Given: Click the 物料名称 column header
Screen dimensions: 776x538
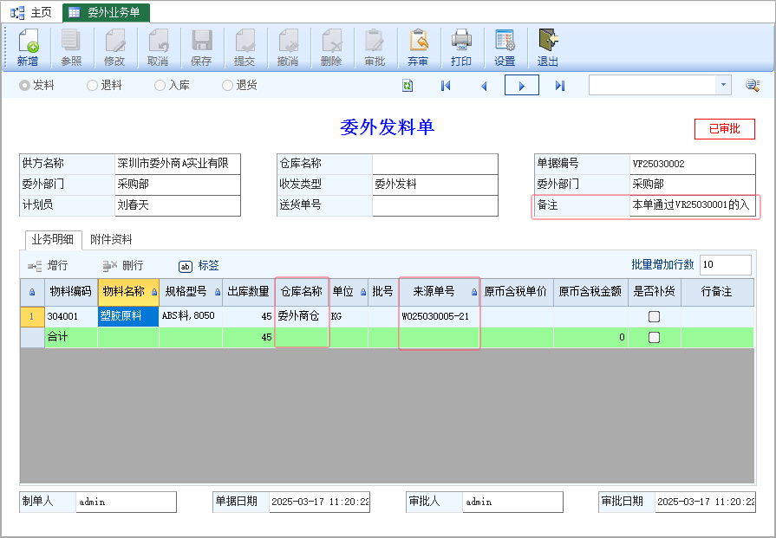Looking at the screenshot, I should tap(128, 292).
